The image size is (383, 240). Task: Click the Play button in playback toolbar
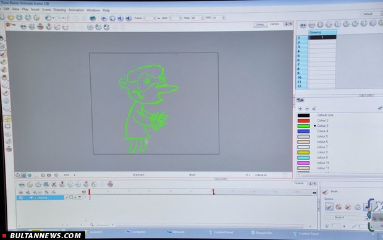click(104, 19)
